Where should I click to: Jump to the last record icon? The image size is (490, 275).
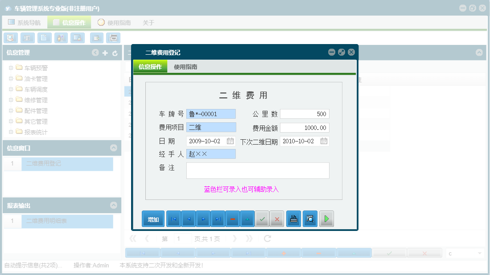(x=218, y=218)
